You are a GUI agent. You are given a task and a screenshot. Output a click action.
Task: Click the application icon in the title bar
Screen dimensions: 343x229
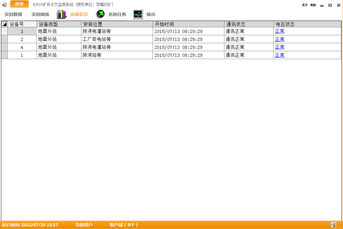click(x=4, y=5)
